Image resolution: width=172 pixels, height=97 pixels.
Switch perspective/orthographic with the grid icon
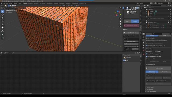[x=120, y=27]
